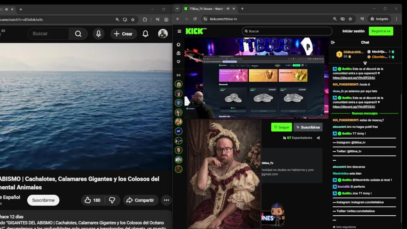Image resolution: width=407 pixels, height=229 pixels.
Task: Open YouTube notifications bell
Action: tap(145, 34)
